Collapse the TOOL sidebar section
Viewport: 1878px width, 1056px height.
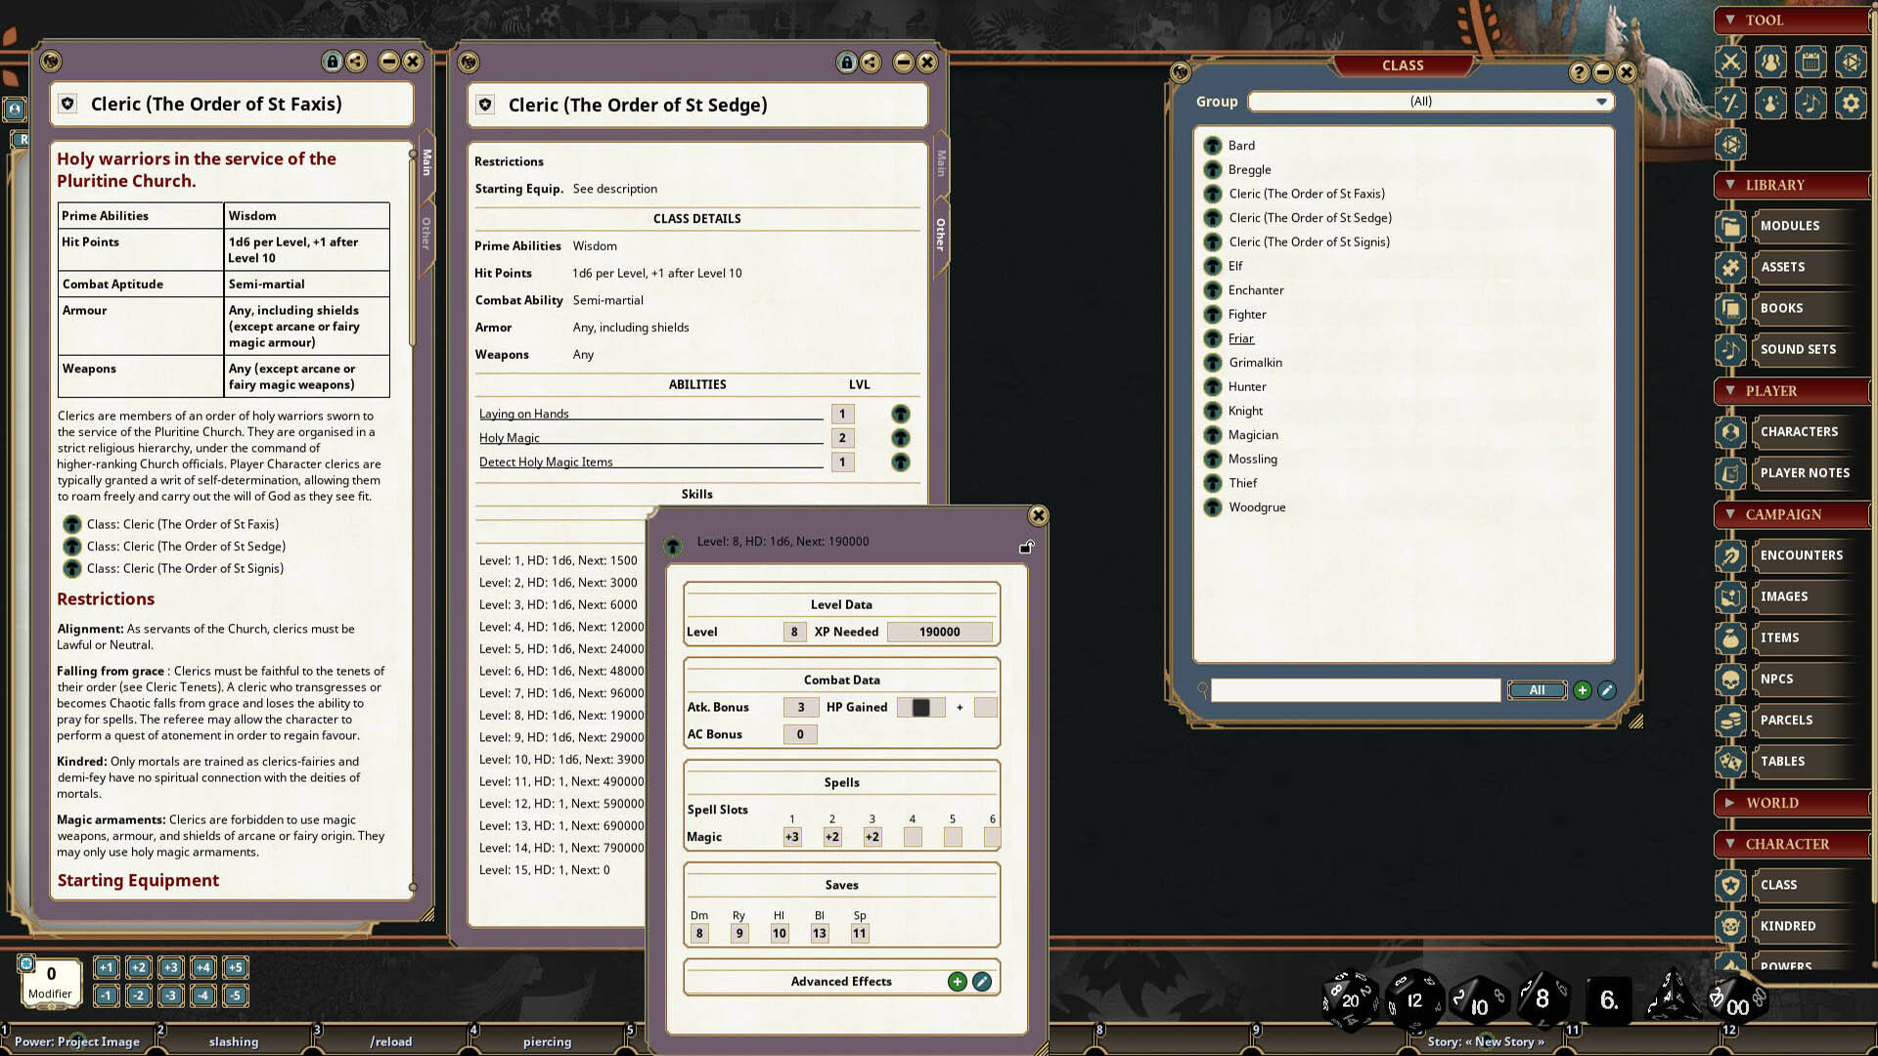(x=1732, y=20)
